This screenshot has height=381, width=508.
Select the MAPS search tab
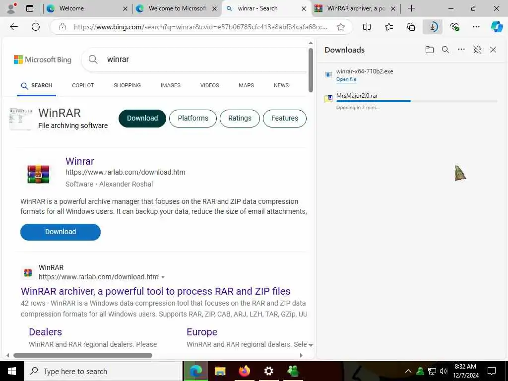pos(246,85)
